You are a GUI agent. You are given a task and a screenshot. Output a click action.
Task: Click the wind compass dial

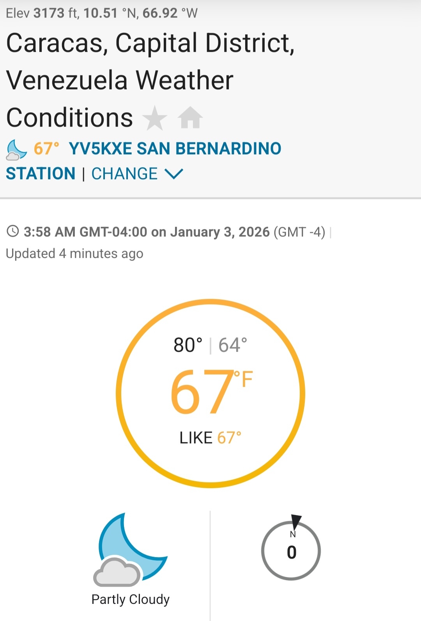click(x=291, y=551)
